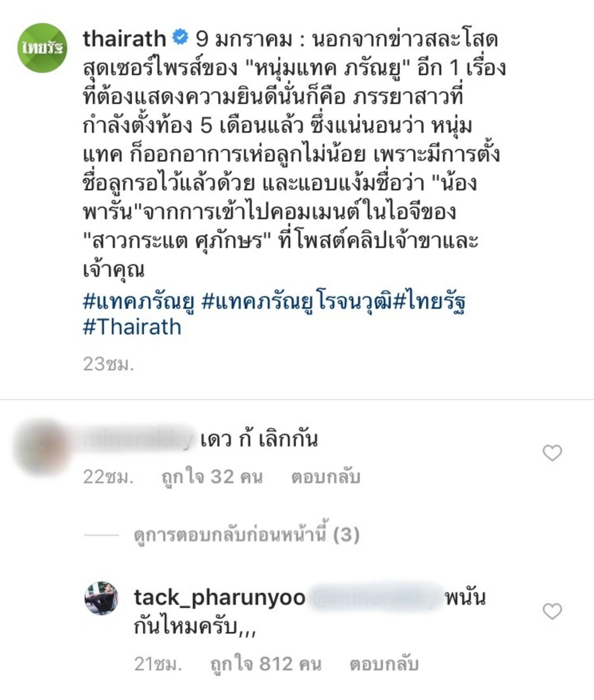594x700 pixels.
Task: View the 32 likes on first comment
Action: coord(212,477)
